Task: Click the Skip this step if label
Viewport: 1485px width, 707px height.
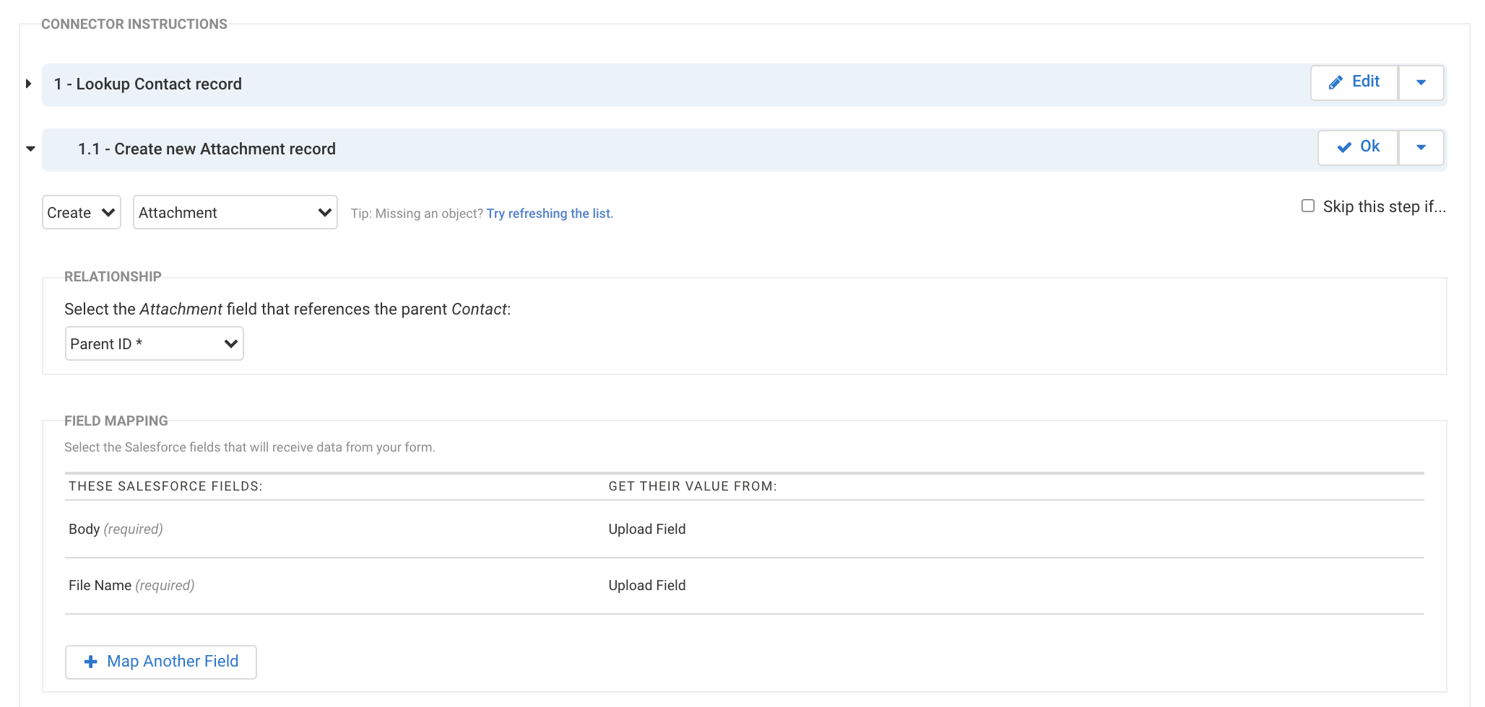Action: click(1384, 207)
